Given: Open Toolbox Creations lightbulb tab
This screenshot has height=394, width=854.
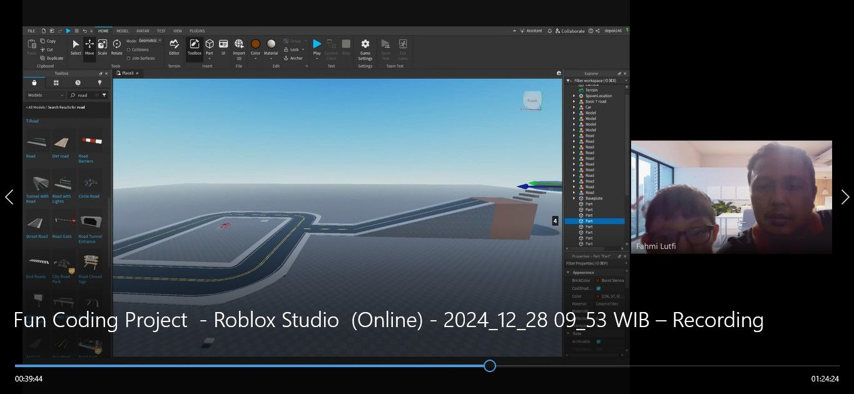Looking at the screenshot, I should tap(99, 82).
